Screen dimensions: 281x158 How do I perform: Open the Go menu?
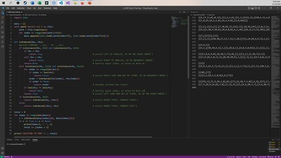point(34,8)
